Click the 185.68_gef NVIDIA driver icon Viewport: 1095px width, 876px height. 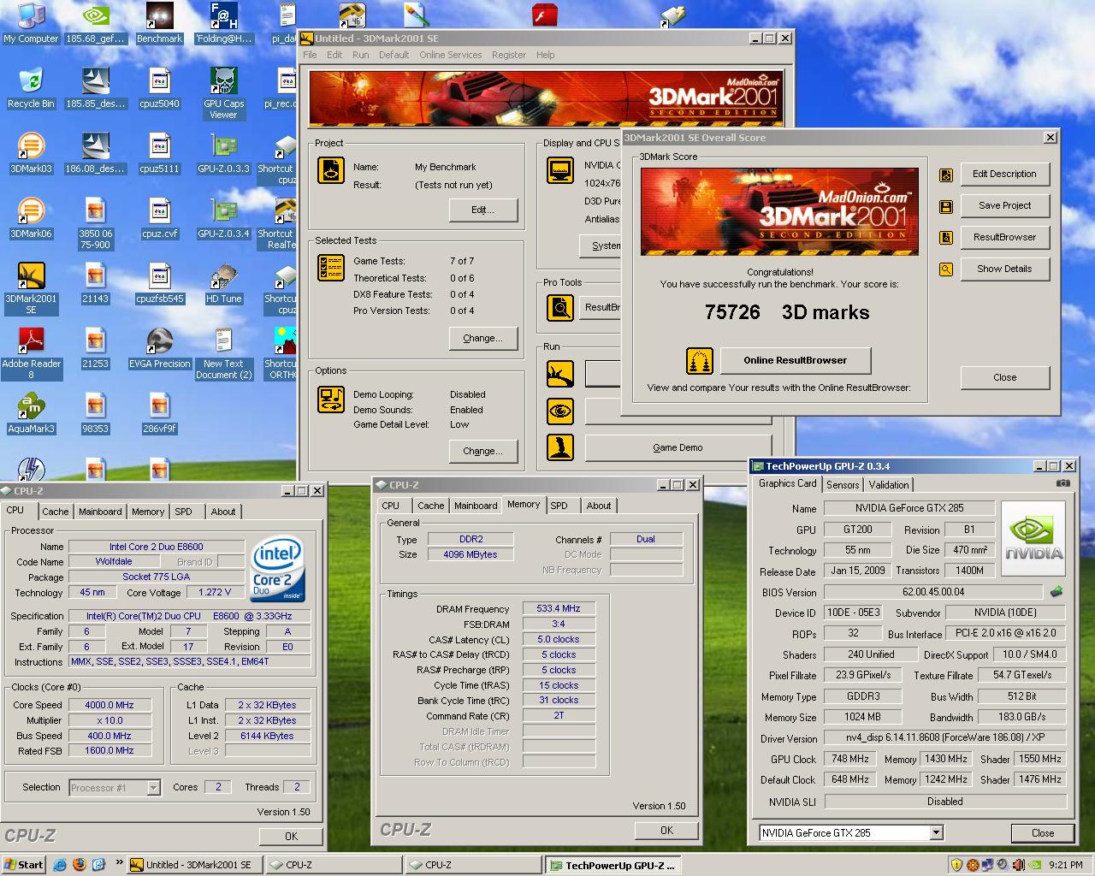pyautogui.click(x=95, y=23)
